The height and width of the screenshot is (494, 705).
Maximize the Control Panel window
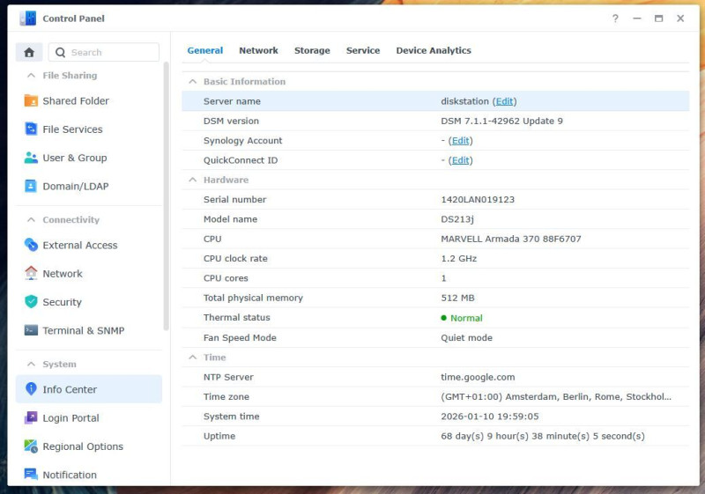click(658, 18)
